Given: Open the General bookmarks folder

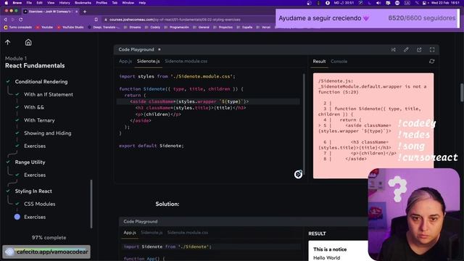Looking at the screenshot, I should click(x=202, y=28).
